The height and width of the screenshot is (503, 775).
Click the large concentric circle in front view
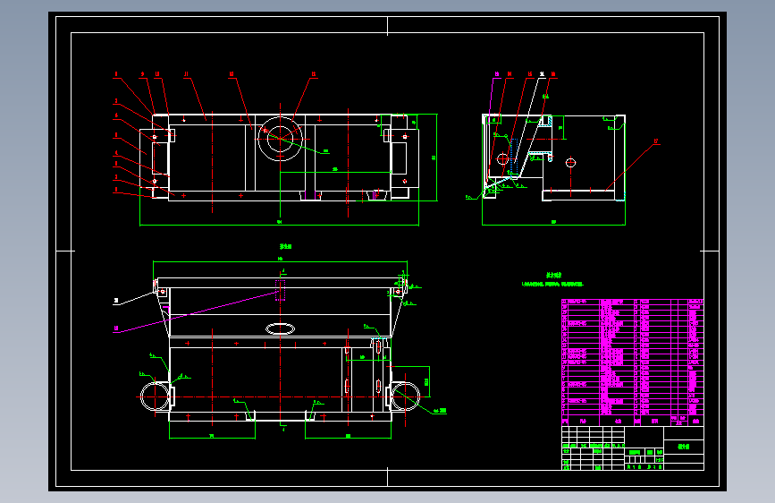click(x=281, y=139)
